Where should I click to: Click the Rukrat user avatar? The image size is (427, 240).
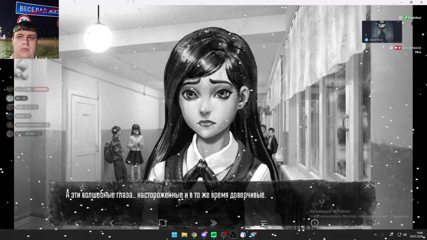[10, 116]
